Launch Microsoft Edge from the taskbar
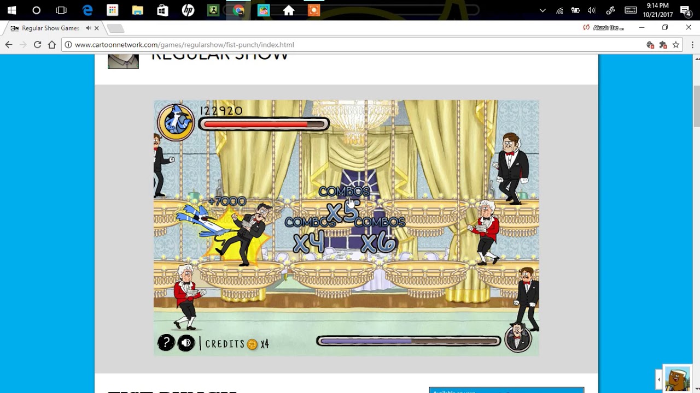Viewport: 700px width, 393px height. click(87, 10)
